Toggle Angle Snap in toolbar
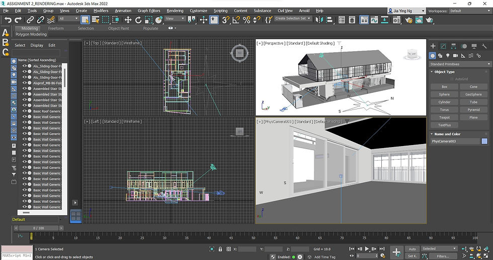 point(236,20)
